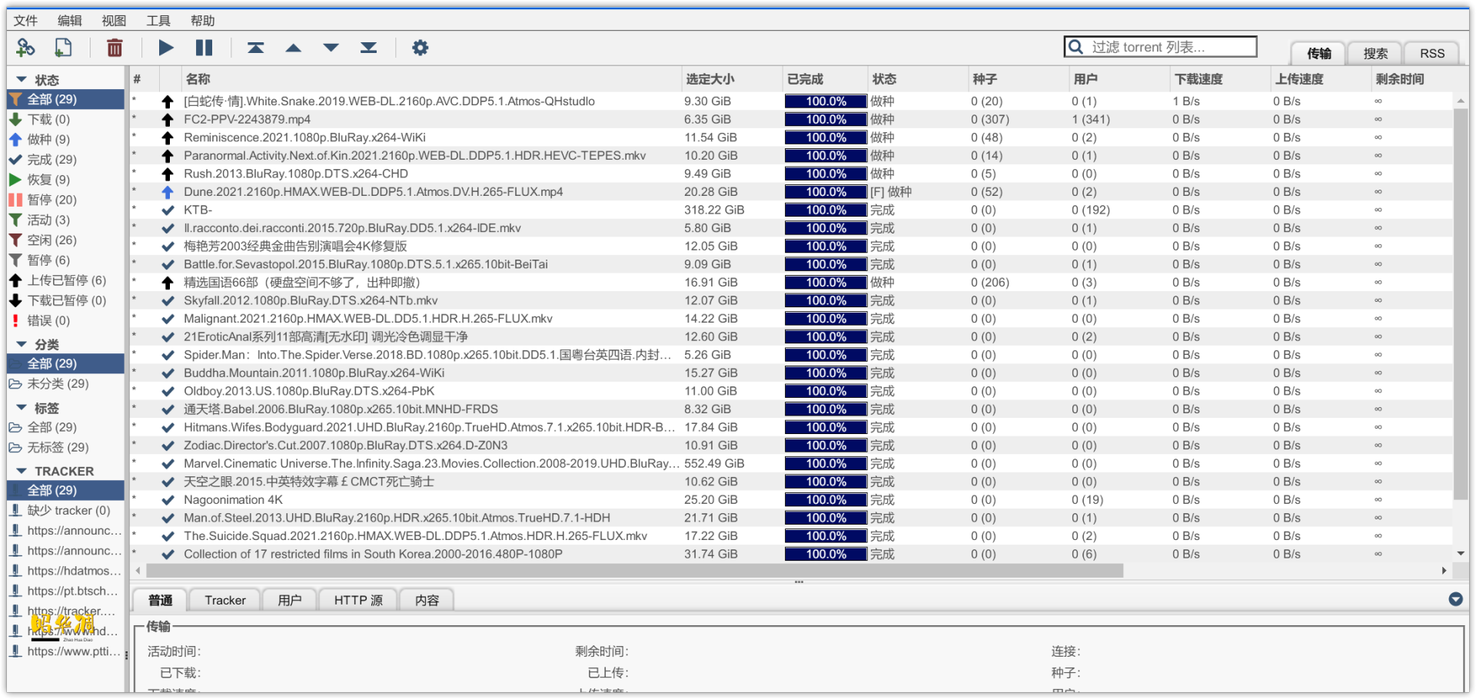This screenshot has height=699, width=1476.
Task: Click the torrent list filter search field
Action: (x=1168, y=47)
